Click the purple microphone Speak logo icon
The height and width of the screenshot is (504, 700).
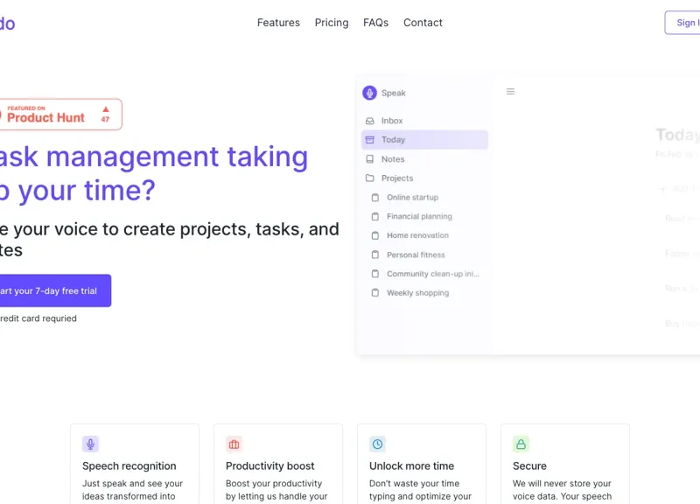[x=369, y=93]
